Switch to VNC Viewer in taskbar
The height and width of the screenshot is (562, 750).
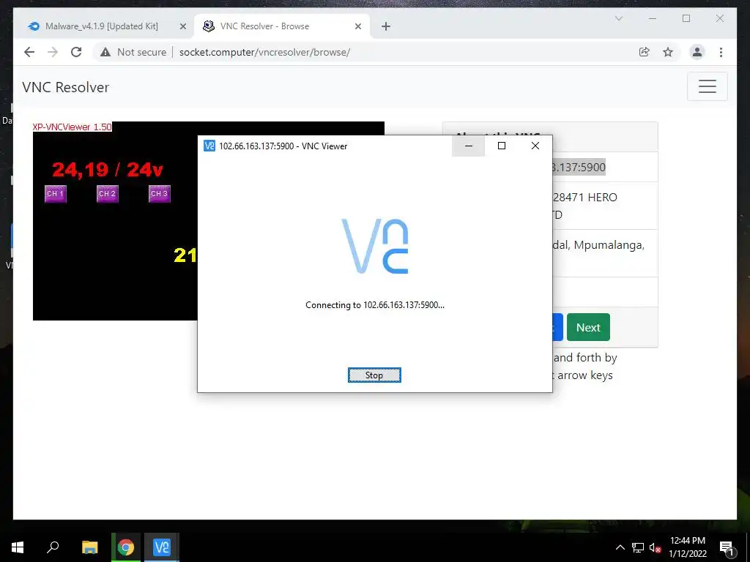(162, 547)
